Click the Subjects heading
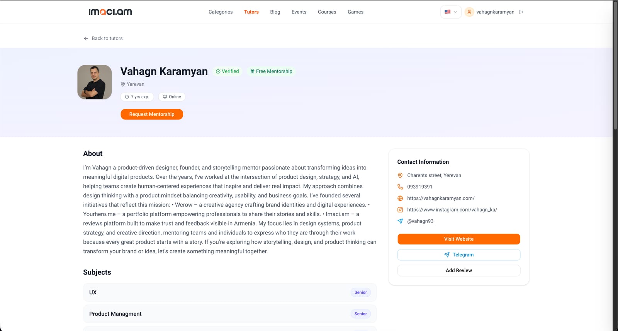Screen dimensions: 618x331 click(x=97, y=272)
